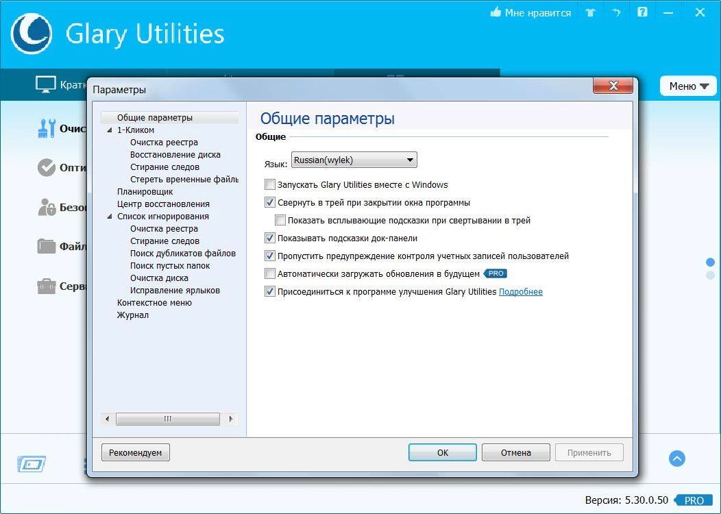The image size is (721, 514).
Task: Toggle Пропустить предупреждение контроля учетных записей
Action: click(270, 256)
